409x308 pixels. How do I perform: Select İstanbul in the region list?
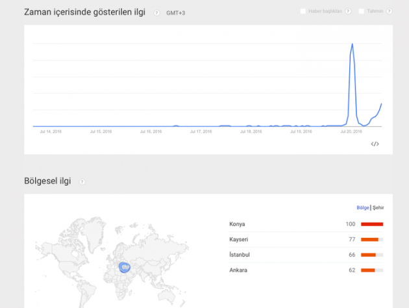tap(240, 255)
